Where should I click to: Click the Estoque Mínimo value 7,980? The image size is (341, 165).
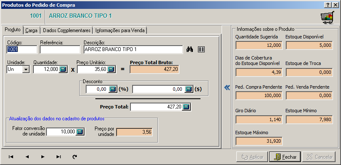309,119
